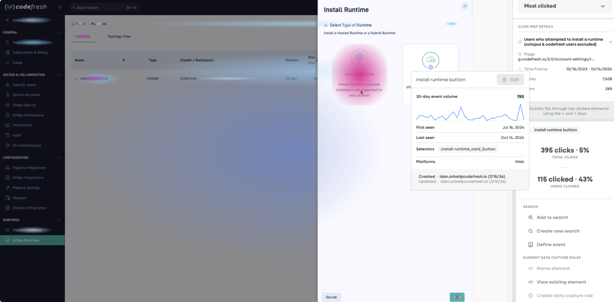Open Single Sign-on icon
The image size is (614, 302).
click(8, 105)
